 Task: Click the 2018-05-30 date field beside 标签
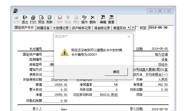(161, 28)
